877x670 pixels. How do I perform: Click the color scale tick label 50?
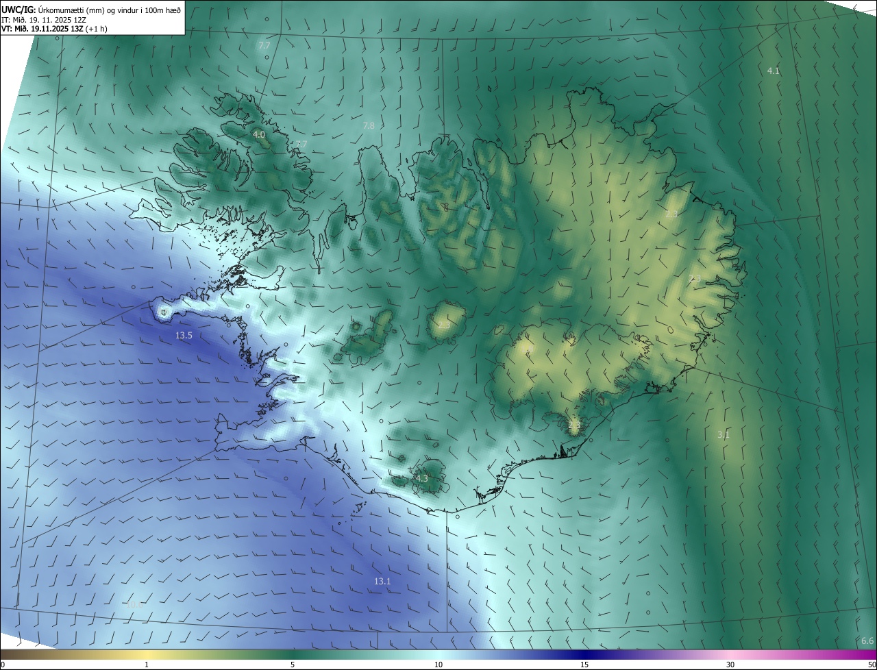tap(872, 665)
